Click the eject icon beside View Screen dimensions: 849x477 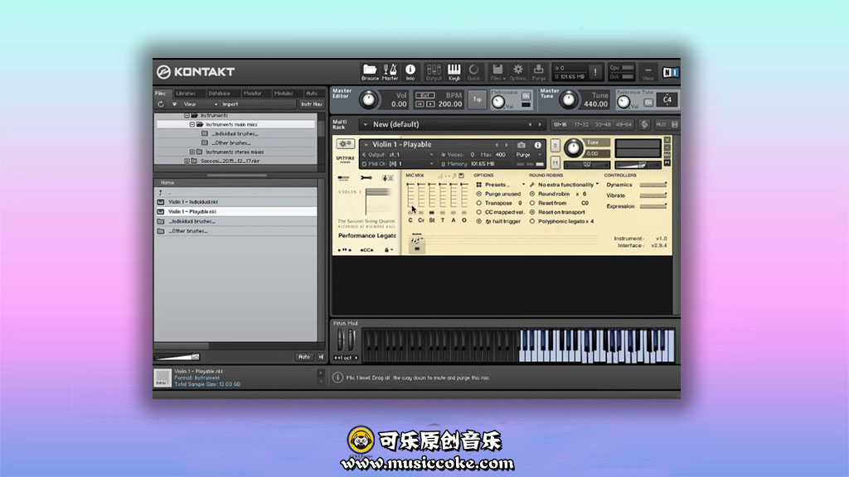(174, 104)
